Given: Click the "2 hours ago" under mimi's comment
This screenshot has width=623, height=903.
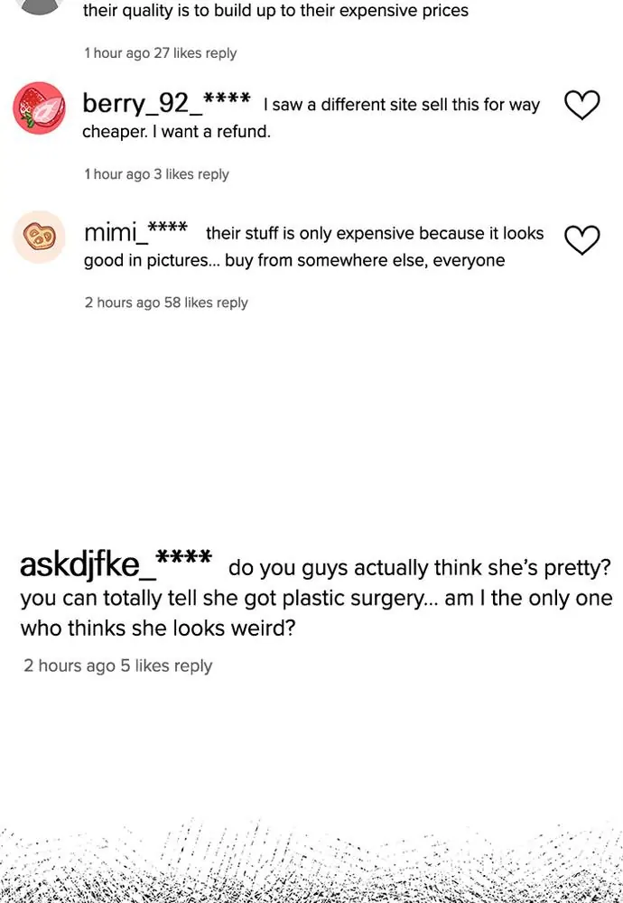Looking at the screenshot, I should click(122, 303).
